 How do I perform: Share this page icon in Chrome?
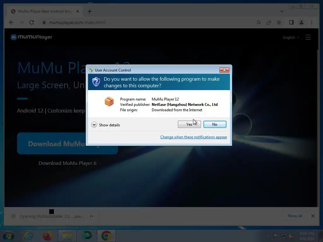pos(269,22)
